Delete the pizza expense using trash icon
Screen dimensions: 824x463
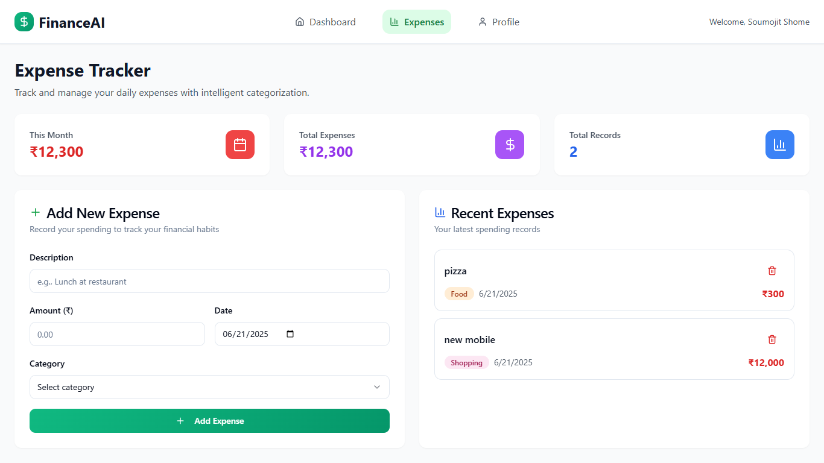tap(772, 271)
